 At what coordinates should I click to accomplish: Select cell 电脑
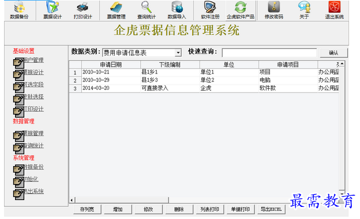tap(288, 80)
